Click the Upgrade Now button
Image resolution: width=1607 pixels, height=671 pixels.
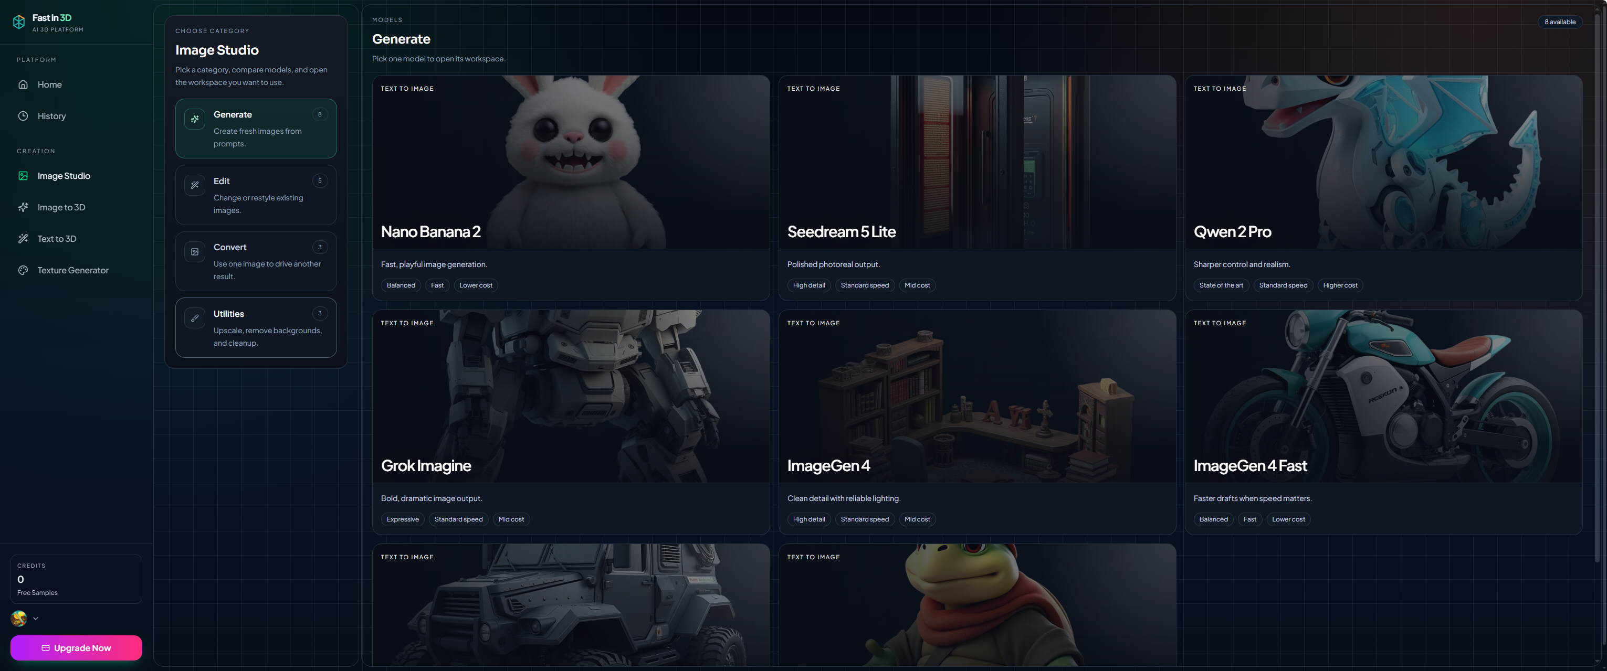point(76,648)
